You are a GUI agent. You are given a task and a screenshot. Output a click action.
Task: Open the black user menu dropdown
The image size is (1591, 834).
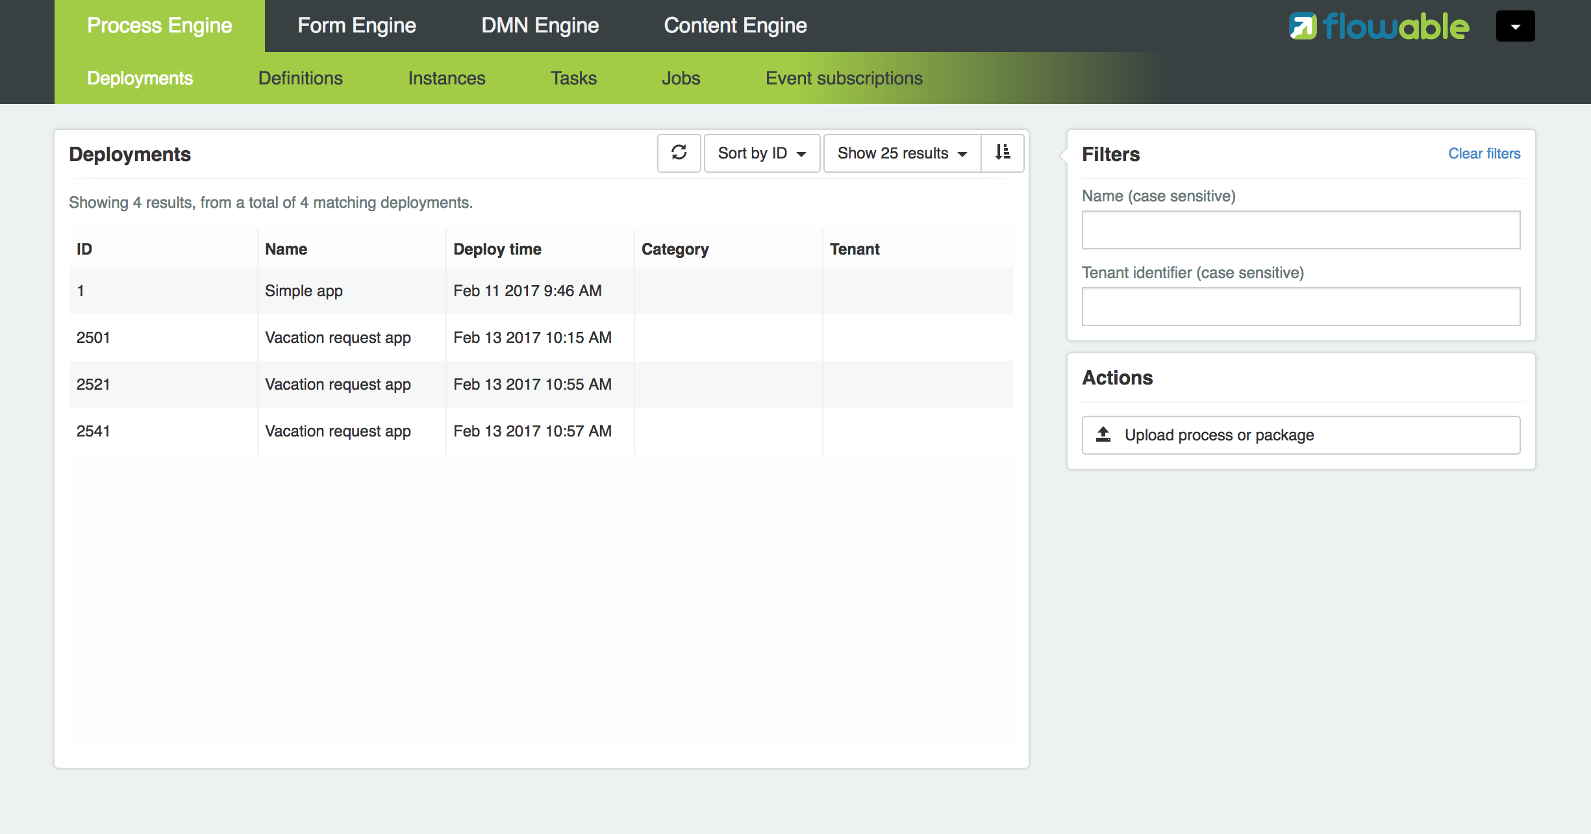pyautogui.click(x=1515, y=26)
